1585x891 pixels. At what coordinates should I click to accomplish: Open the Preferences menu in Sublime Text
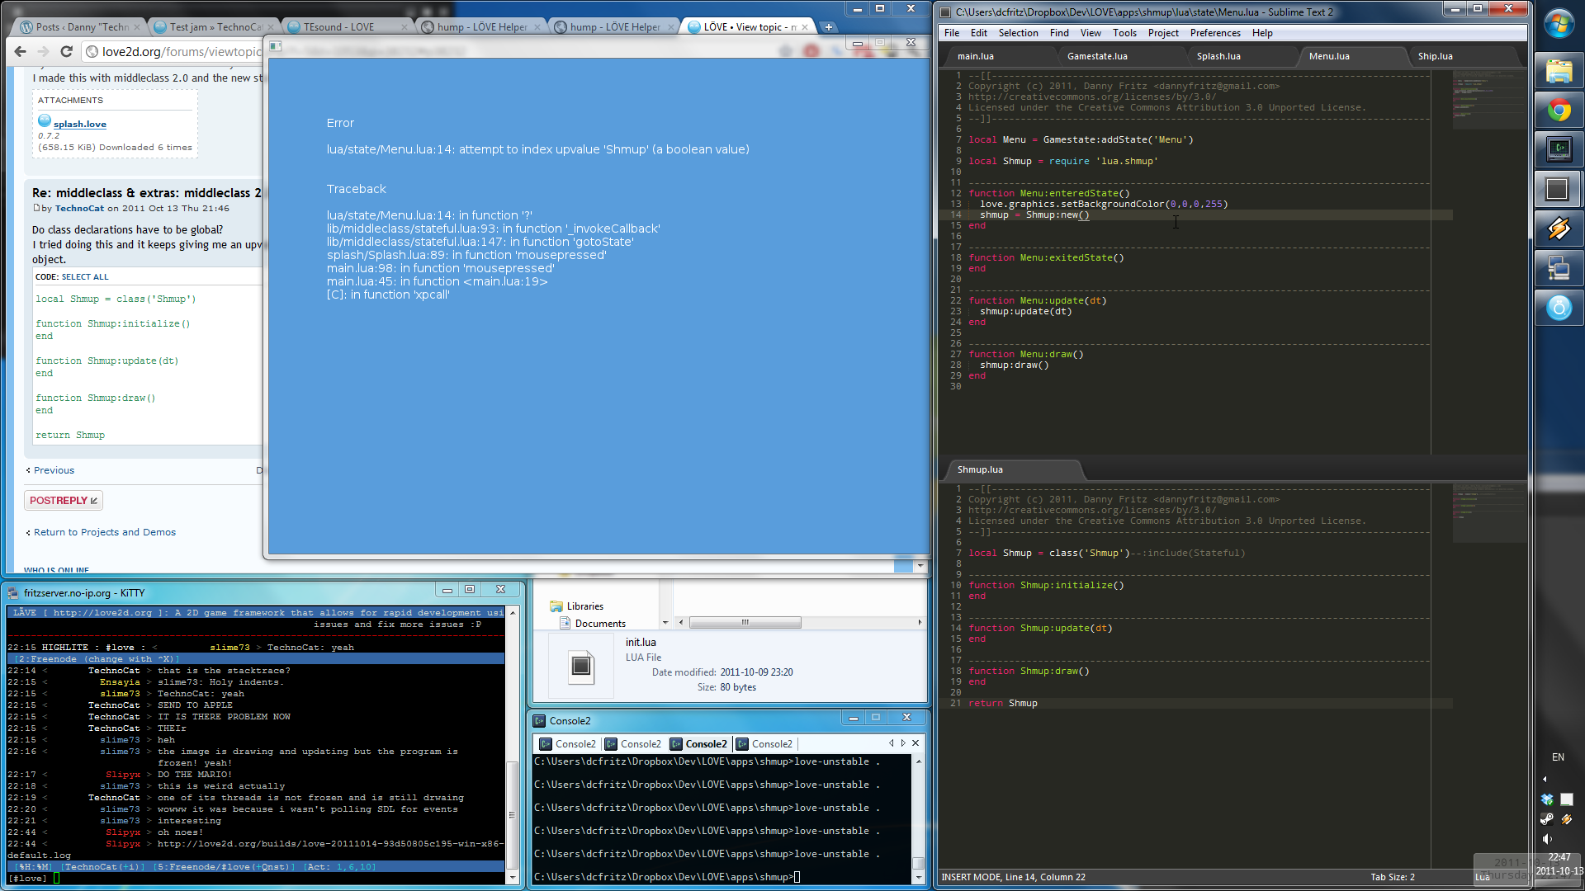click(1215, 33)
